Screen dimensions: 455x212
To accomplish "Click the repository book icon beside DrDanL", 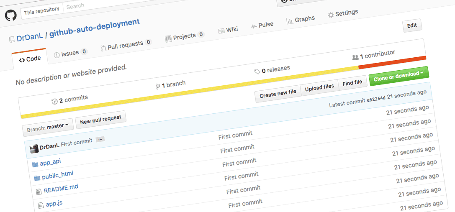I will [x=12, y=39].
